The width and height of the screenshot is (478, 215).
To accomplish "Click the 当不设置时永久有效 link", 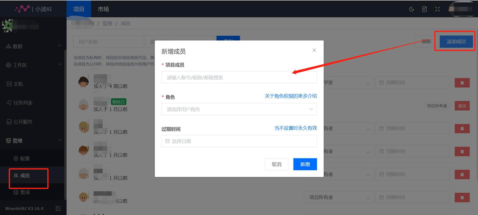I will click(x=296, y=128).
